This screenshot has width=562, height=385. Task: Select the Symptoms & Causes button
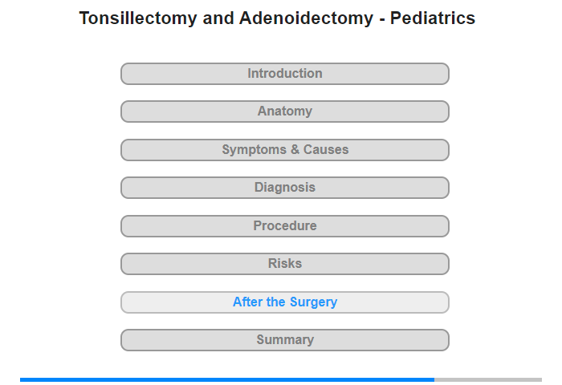[285, 150]
